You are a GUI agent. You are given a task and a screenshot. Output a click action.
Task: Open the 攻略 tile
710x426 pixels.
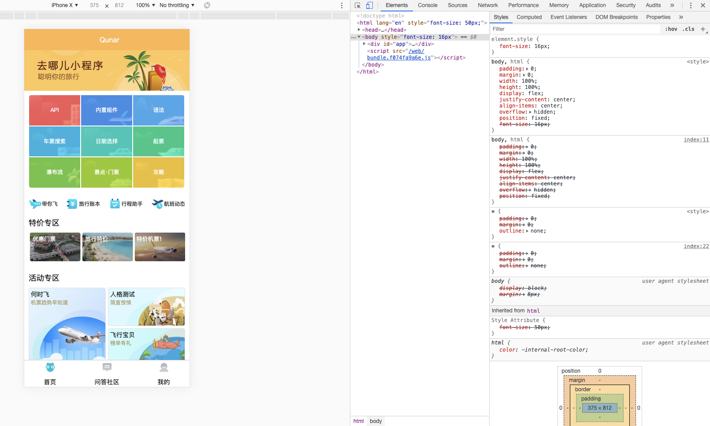click(159, 172)
